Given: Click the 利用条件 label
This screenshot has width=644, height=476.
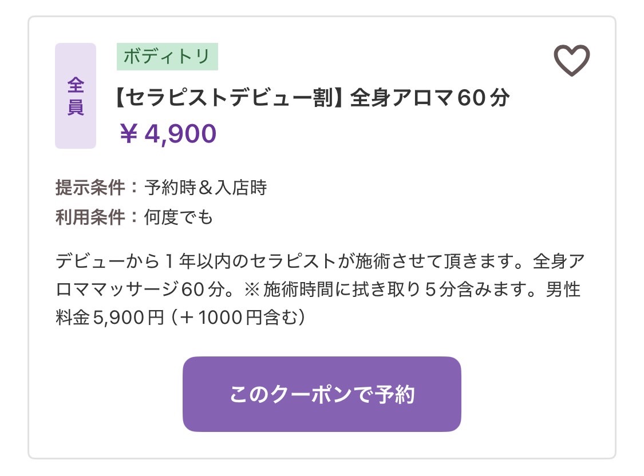Looking at the screenshot, I should [x=90, y=217].
